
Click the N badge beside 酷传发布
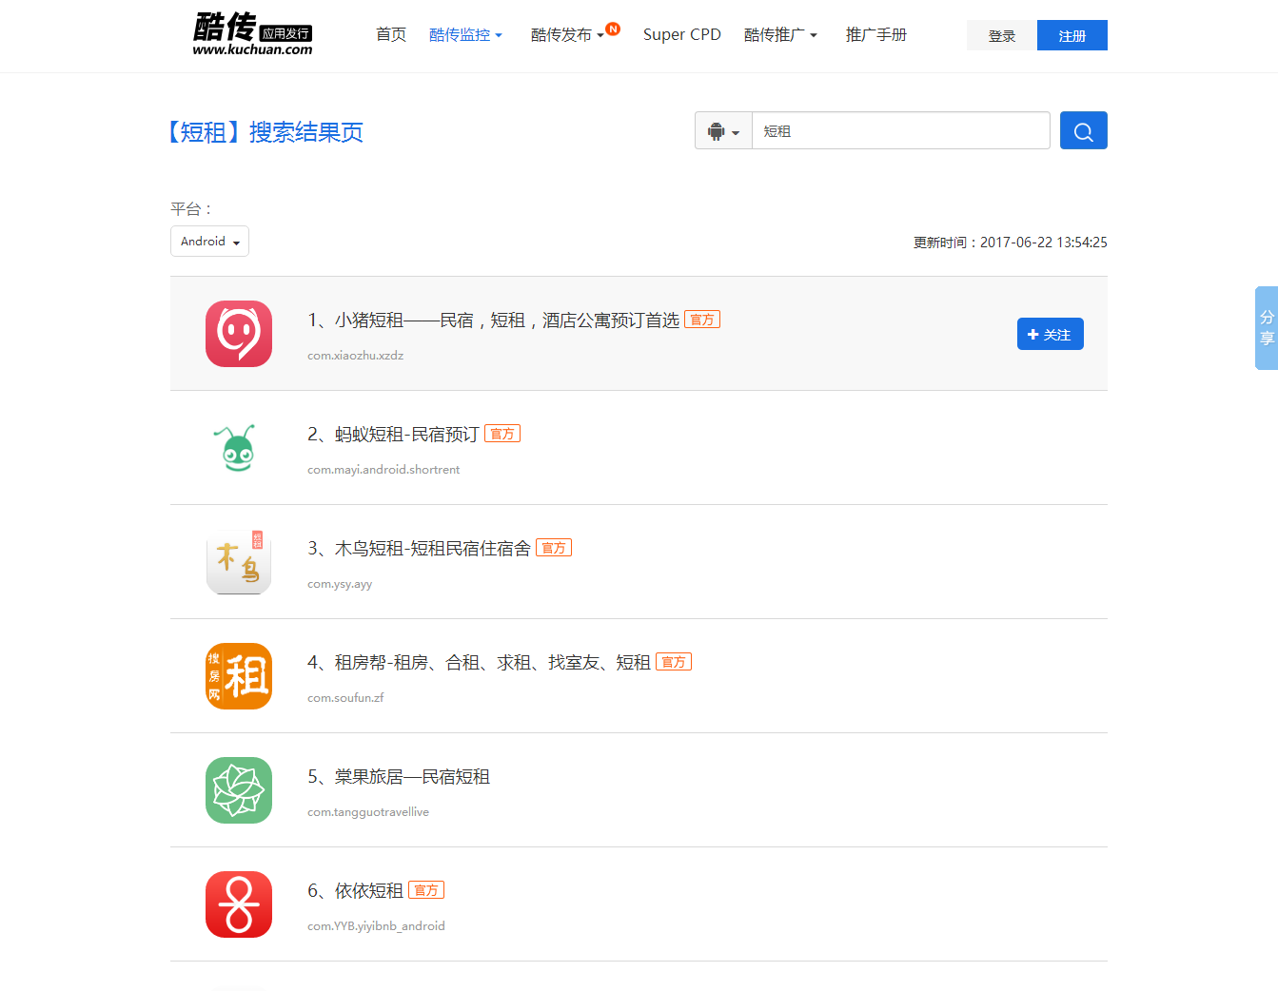click(613, 29)
